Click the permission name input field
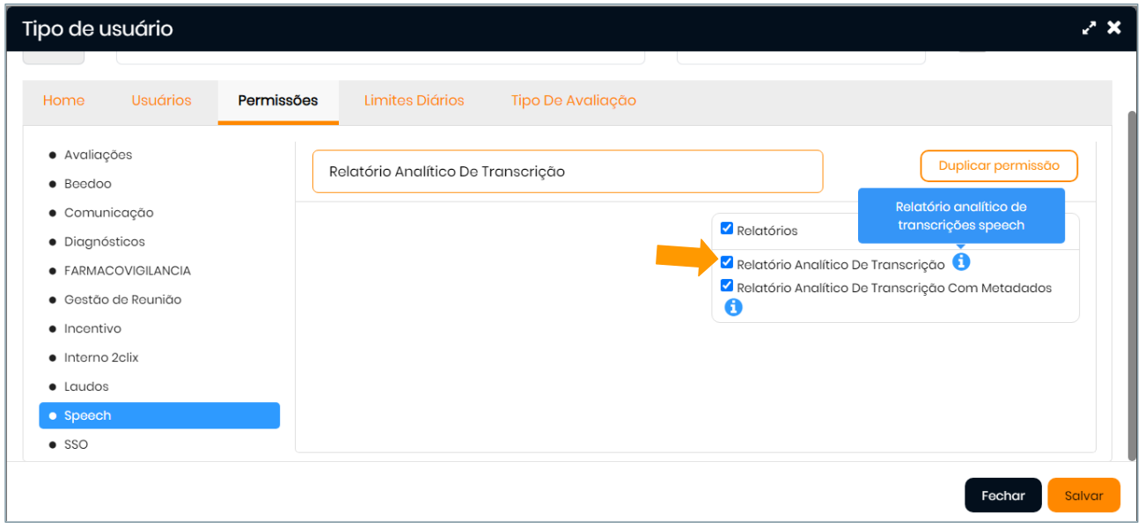The image size is (1145, 528). tap(567, 172)
